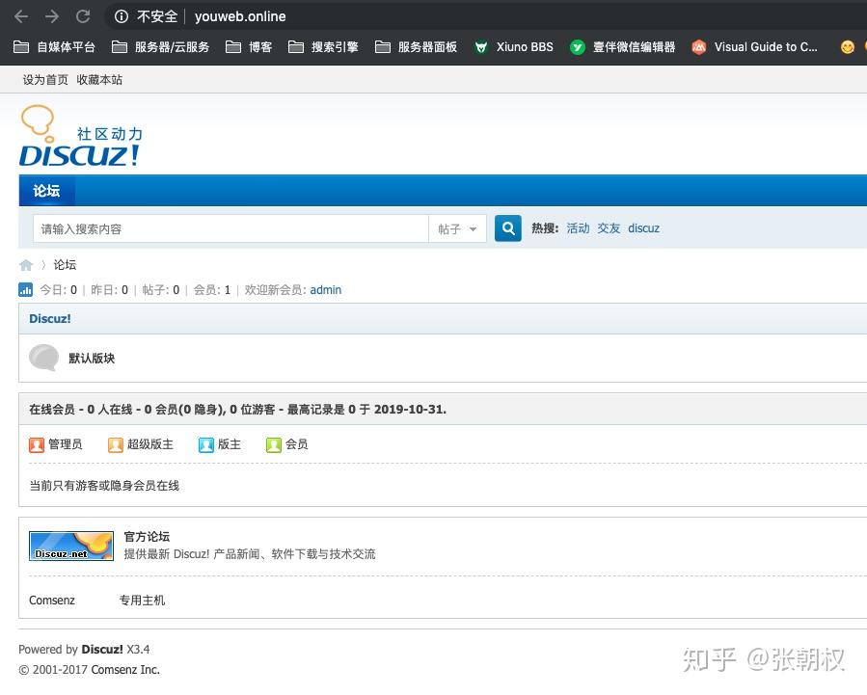867x695 pixels.
Task: Open the 服务器面板 bookmark folder
Action: tap(416, 47)
